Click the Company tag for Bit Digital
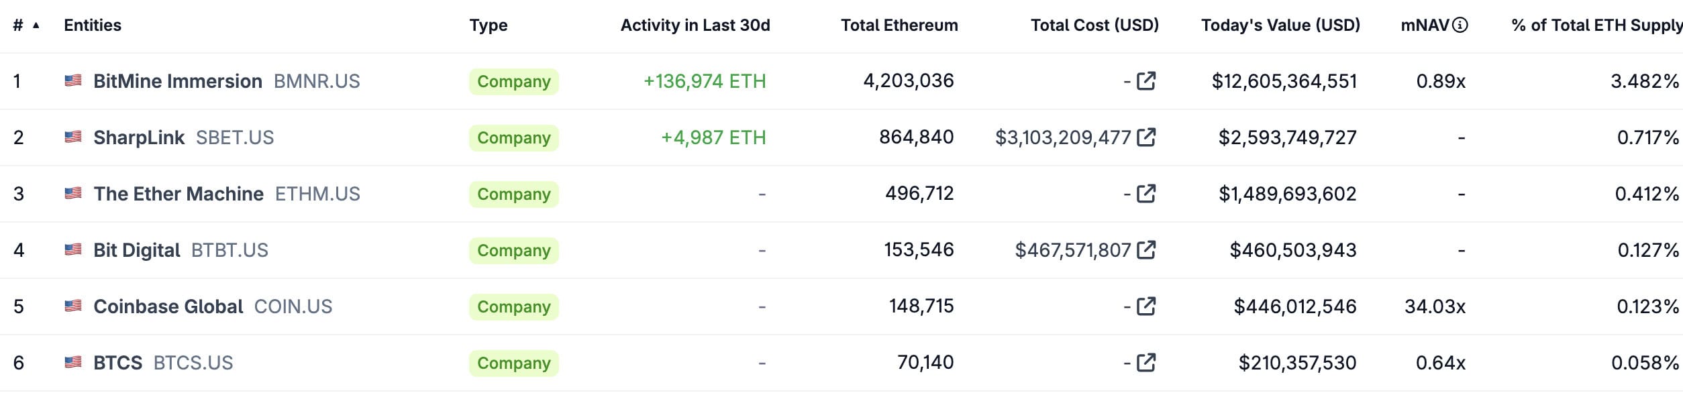 pyautogui.click(x=513, y=250)
